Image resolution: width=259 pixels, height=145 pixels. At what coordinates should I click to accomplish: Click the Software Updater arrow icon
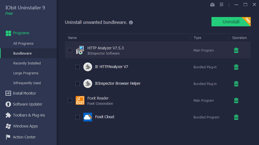(8, 104)
